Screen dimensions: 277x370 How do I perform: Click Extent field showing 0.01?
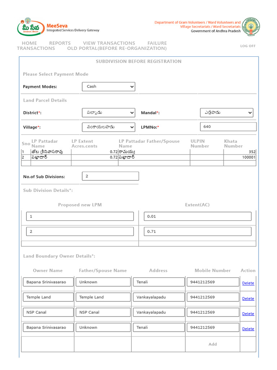click(198, 216)
